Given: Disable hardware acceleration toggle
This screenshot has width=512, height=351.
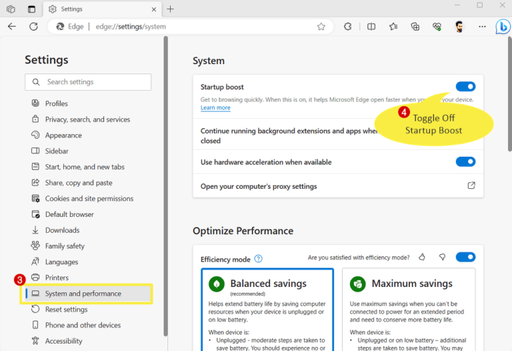Looking at the screenshot, I should (465, 162).
